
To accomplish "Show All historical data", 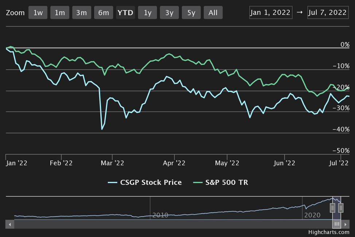I will (213, 13).
